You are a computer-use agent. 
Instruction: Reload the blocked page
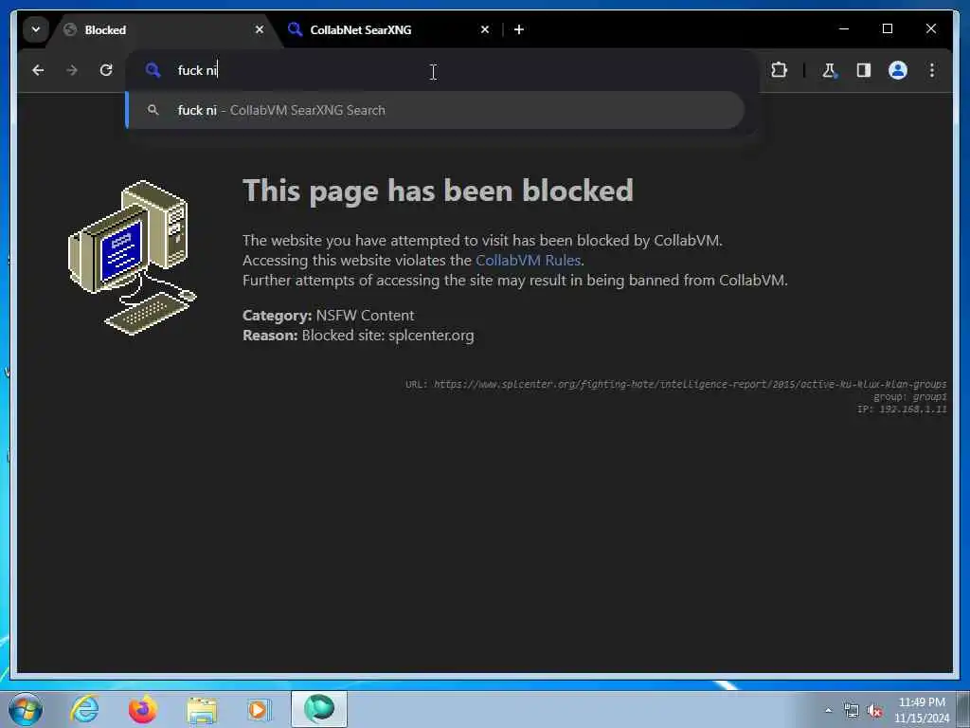(106, 70)
